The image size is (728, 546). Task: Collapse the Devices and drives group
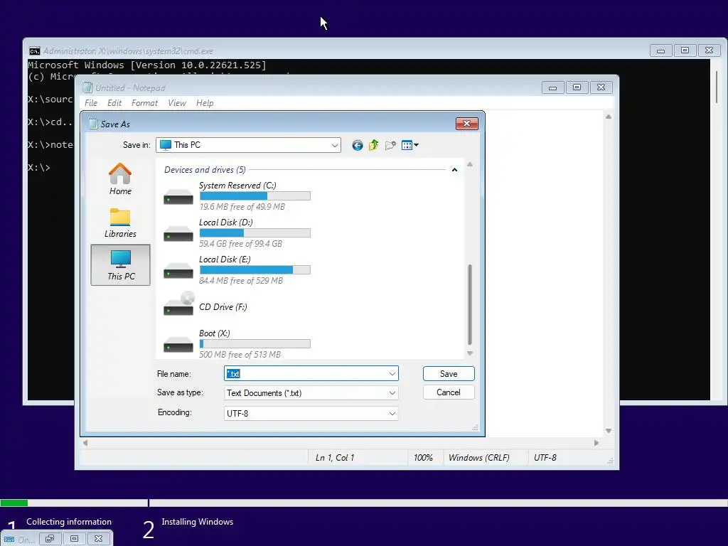pyautogui.click(x=454, y=170)
